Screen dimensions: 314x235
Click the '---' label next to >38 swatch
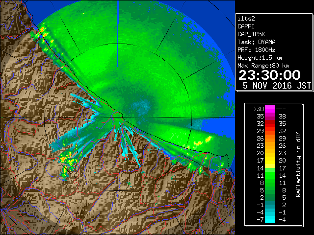coord(281,109)
